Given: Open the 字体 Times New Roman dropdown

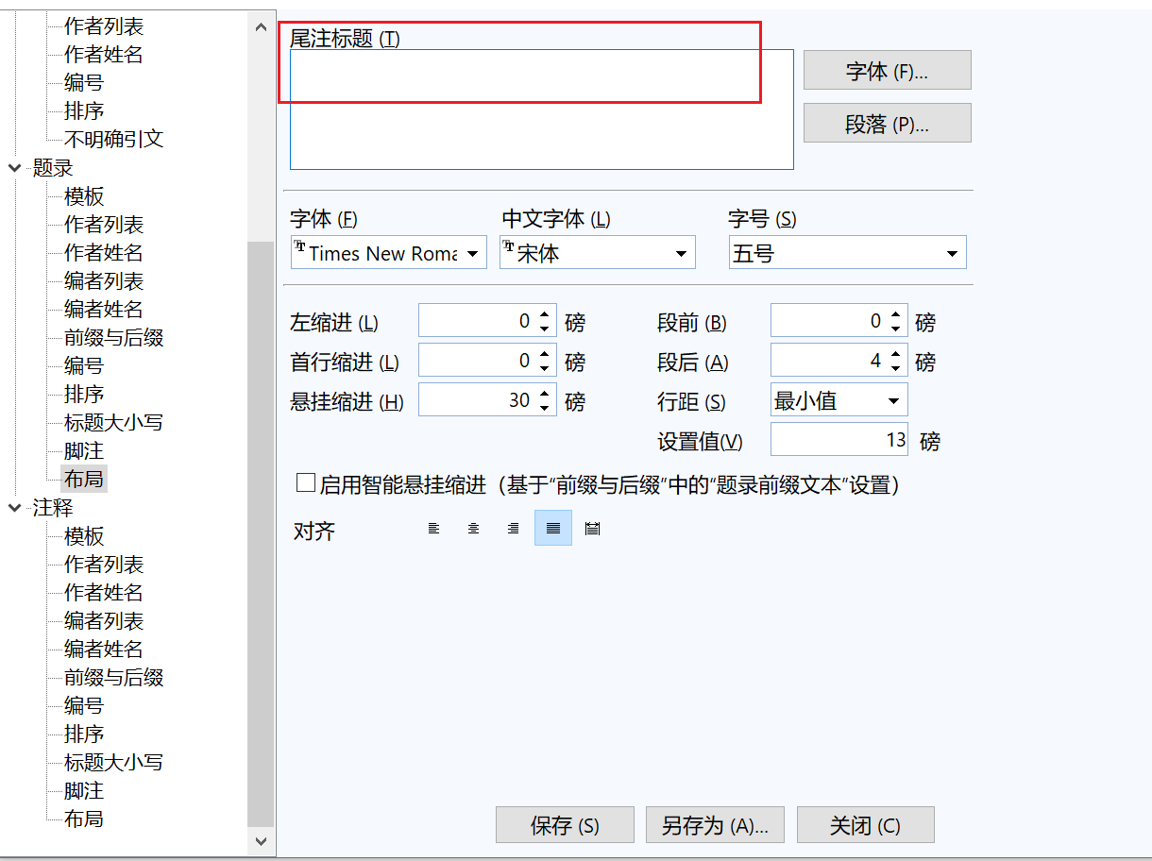Looking at the screenshot, I should pos(473,252).
